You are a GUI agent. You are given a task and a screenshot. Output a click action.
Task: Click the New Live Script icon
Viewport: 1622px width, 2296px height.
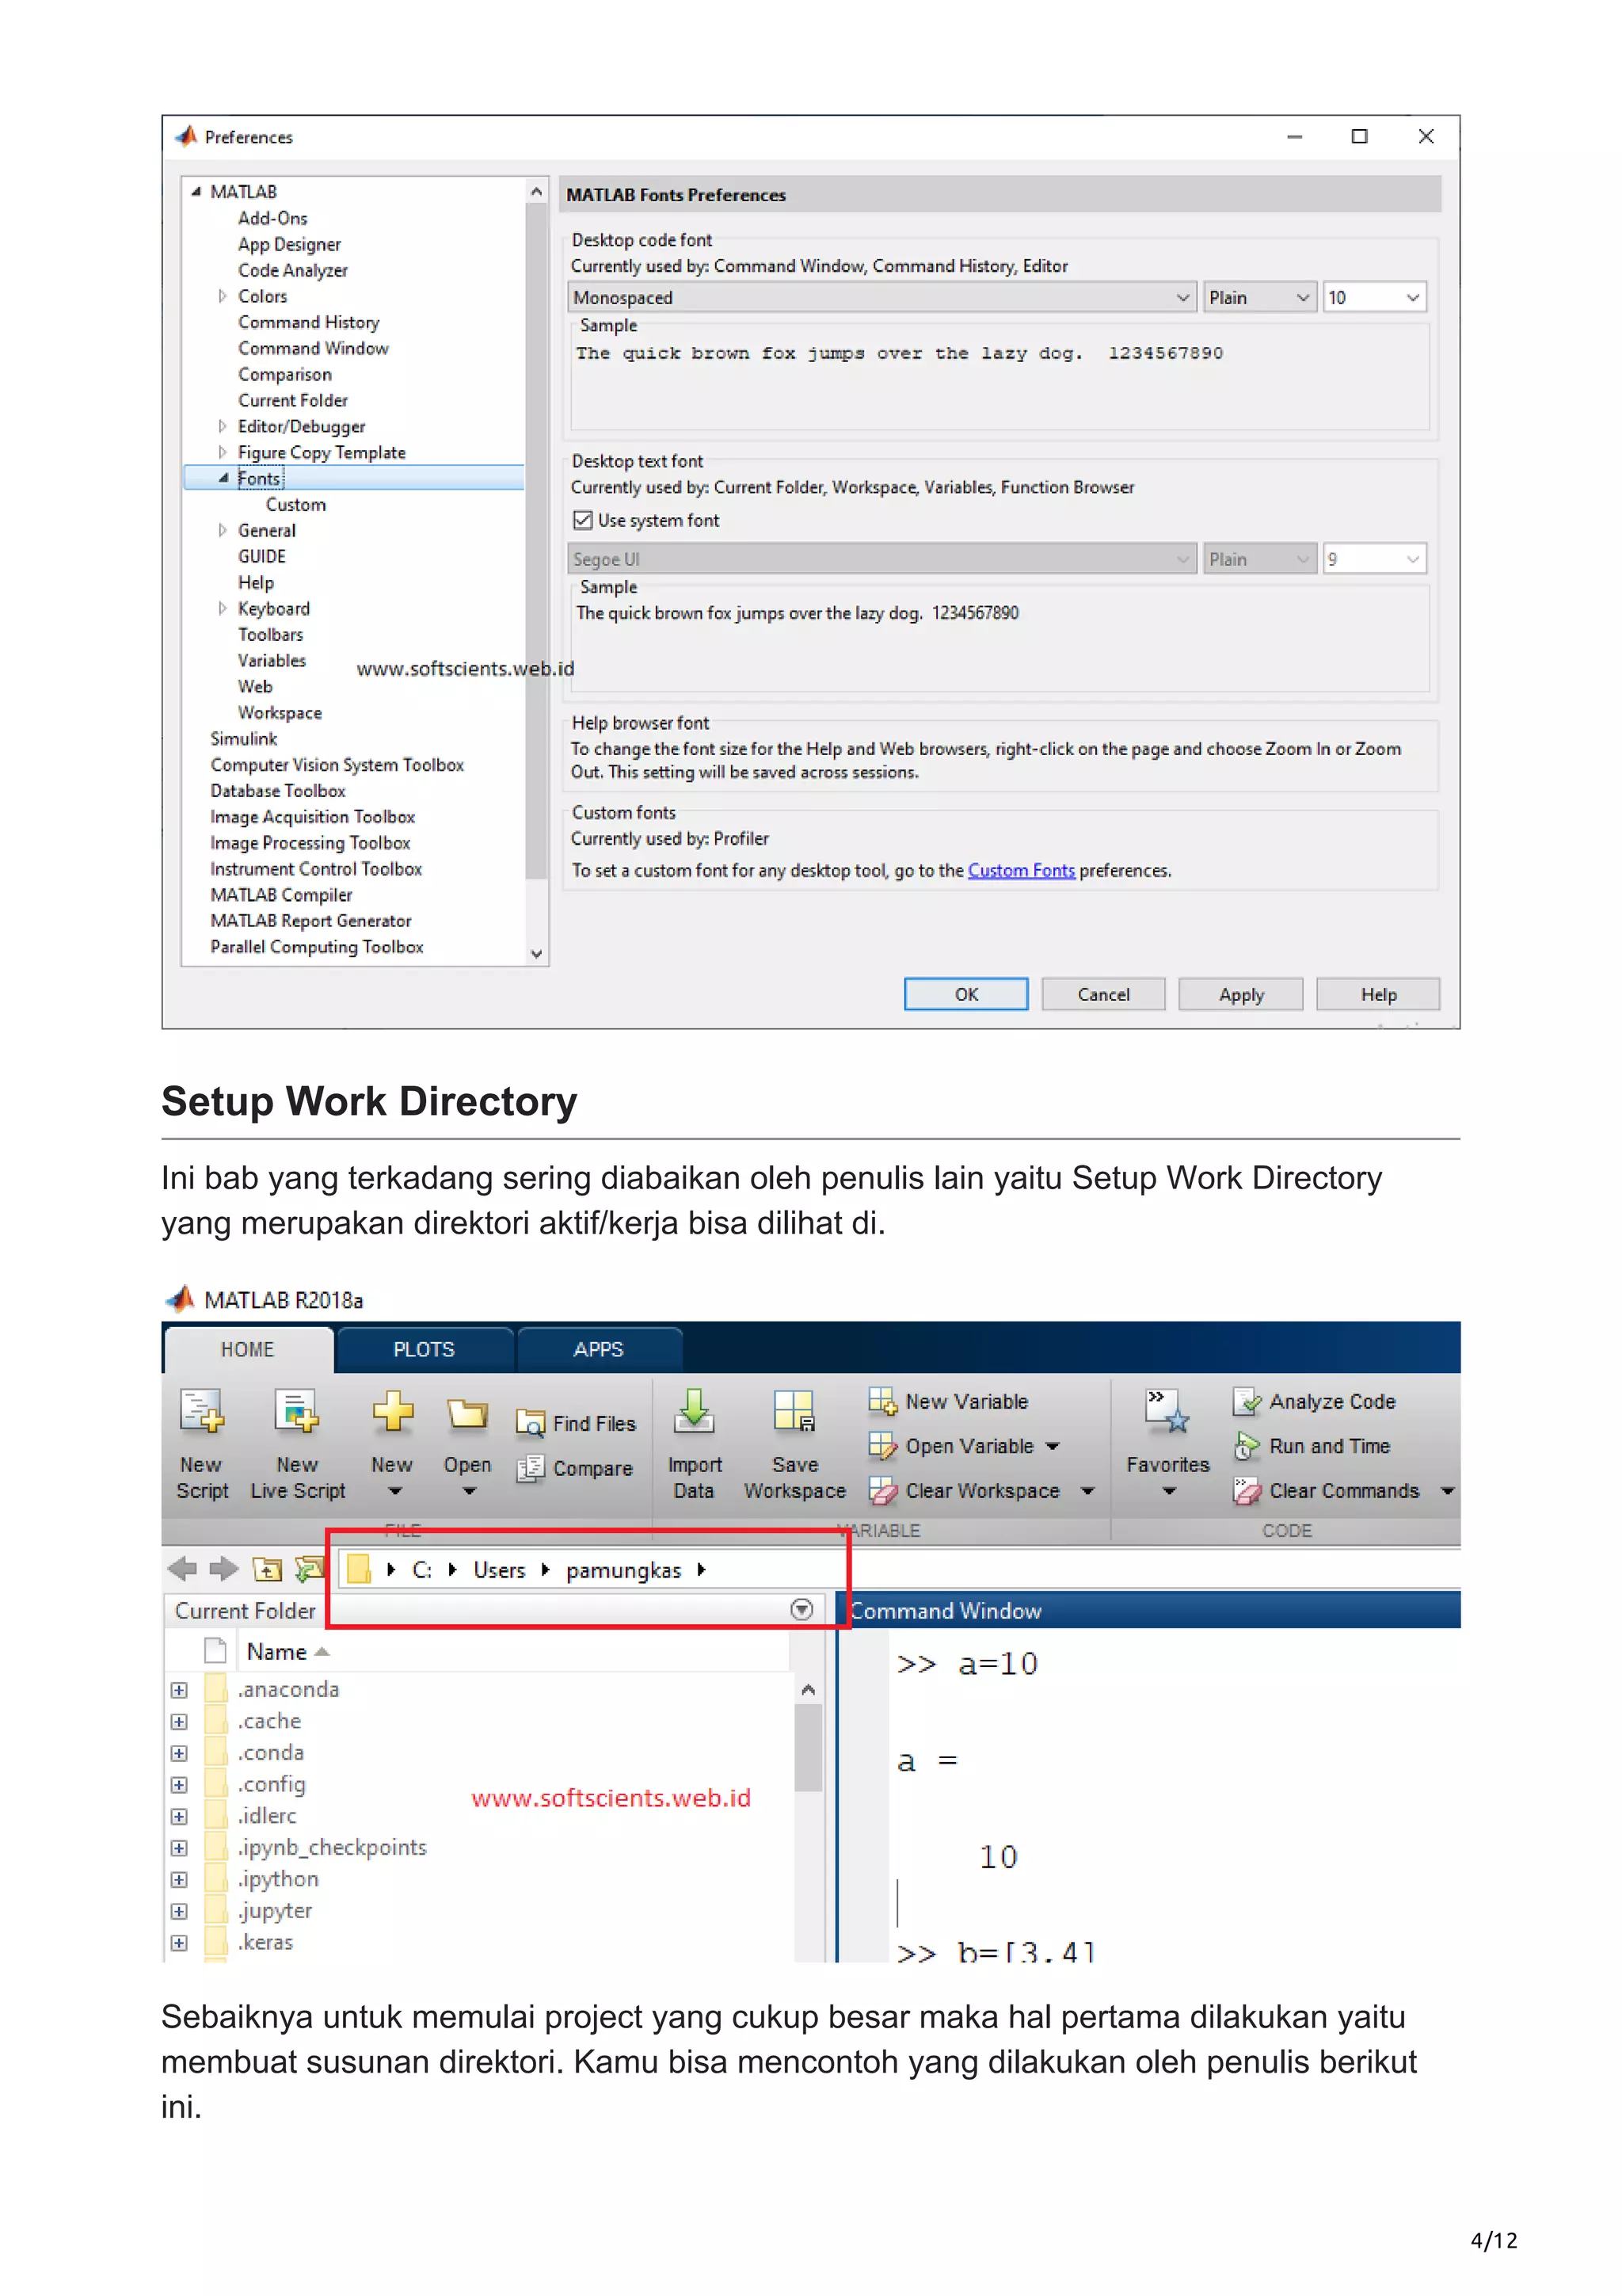click(297, 1412)
